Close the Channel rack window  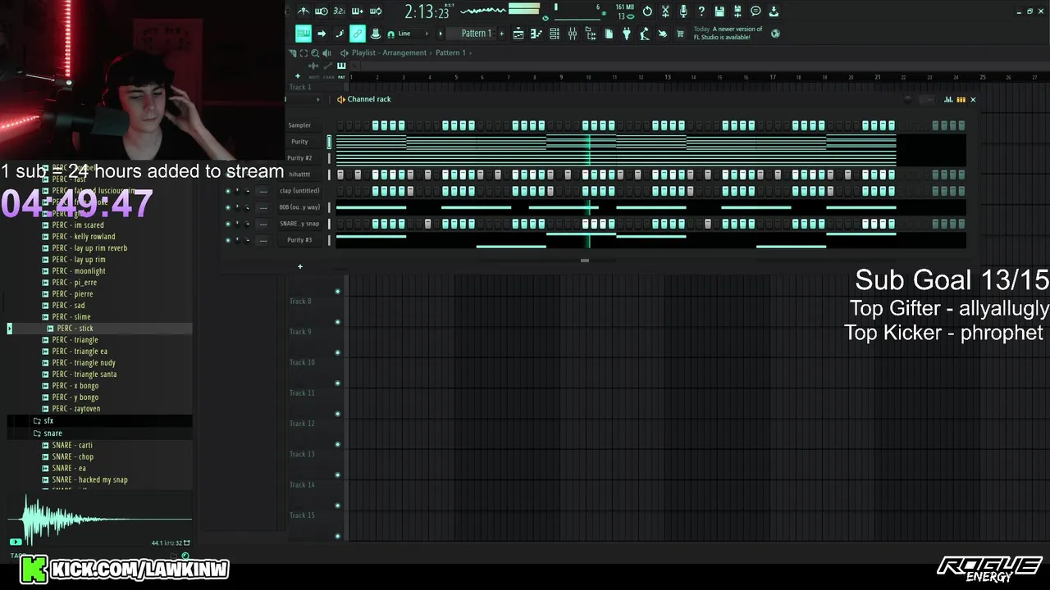(973, 99)
